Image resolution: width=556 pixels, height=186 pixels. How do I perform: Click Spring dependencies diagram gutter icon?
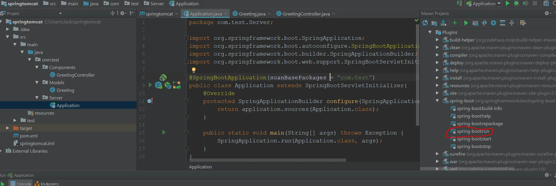pos(177,85)
